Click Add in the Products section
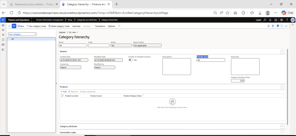296x136 pixels. [63, 92]
